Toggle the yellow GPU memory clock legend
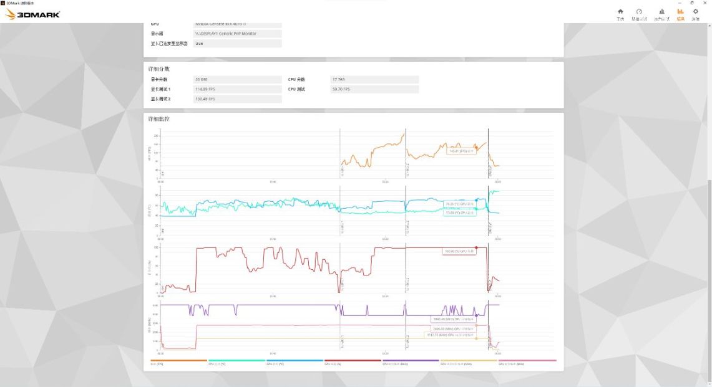The width and height of the screenshot is (712, 387). pos(469,362)
